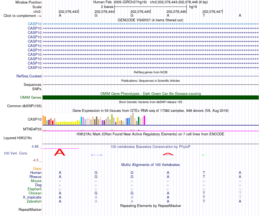The height and width of the screenshot is (216, 259).
Task: Click the hg19 label beside scale bar
Action: point(193,7)
